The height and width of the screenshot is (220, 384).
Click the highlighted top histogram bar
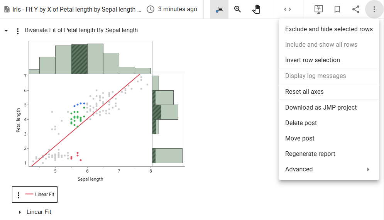[79, 59]
